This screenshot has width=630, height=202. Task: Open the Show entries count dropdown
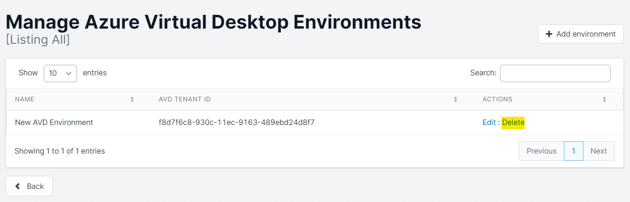point(60,73)
